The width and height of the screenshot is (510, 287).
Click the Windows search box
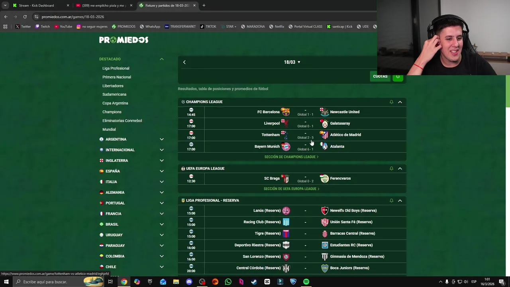(x=59, y=282)
